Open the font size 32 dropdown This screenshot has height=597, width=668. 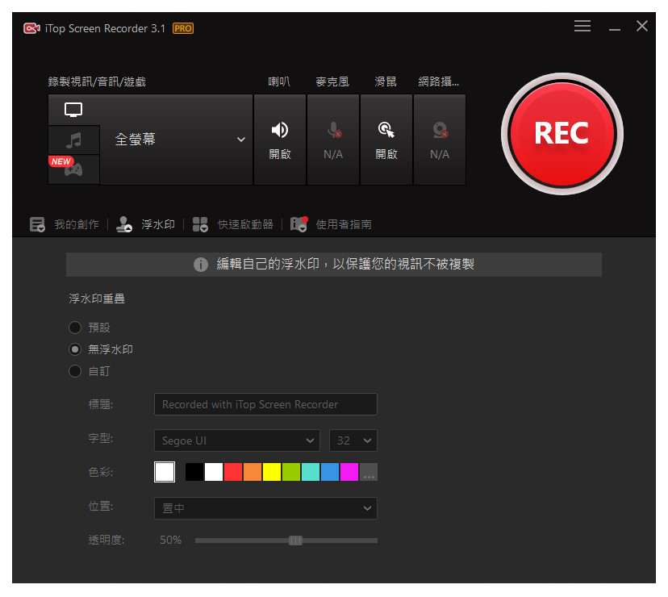353,440
